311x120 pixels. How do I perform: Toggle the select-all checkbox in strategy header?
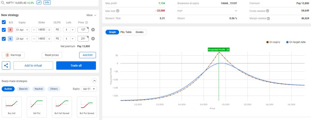(x=4, y=22)
